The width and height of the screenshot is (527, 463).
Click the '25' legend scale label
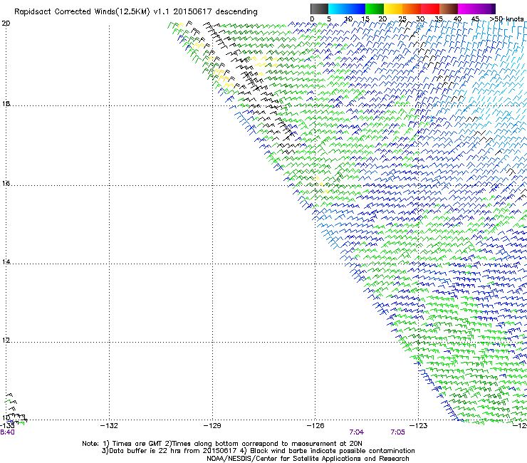click(402, 19)
